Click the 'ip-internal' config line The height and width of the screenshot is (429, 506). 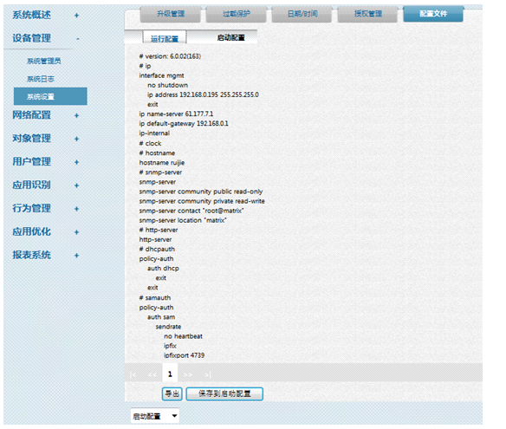point(154,133)
